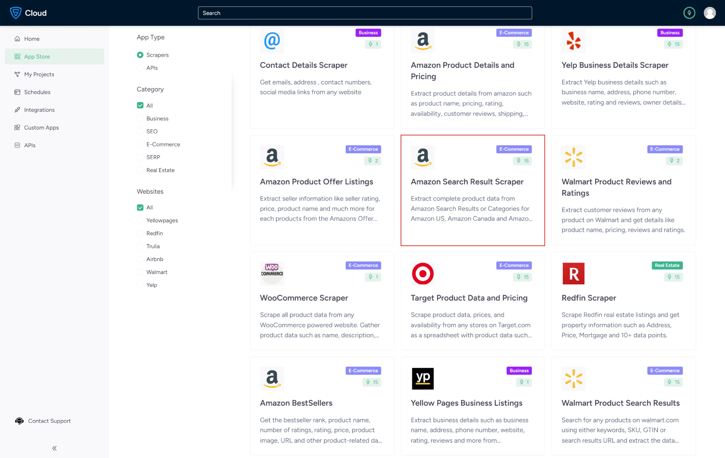This screenshot has width=725, height=458.
Task: Go to Home in sidebar
Action: tap(54, 39)
